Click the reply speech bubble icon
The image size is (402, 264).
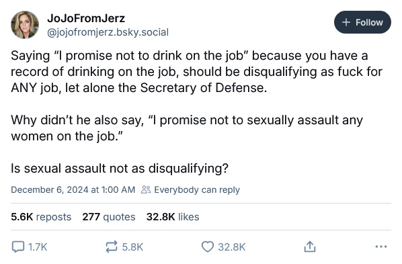(18, 247)
